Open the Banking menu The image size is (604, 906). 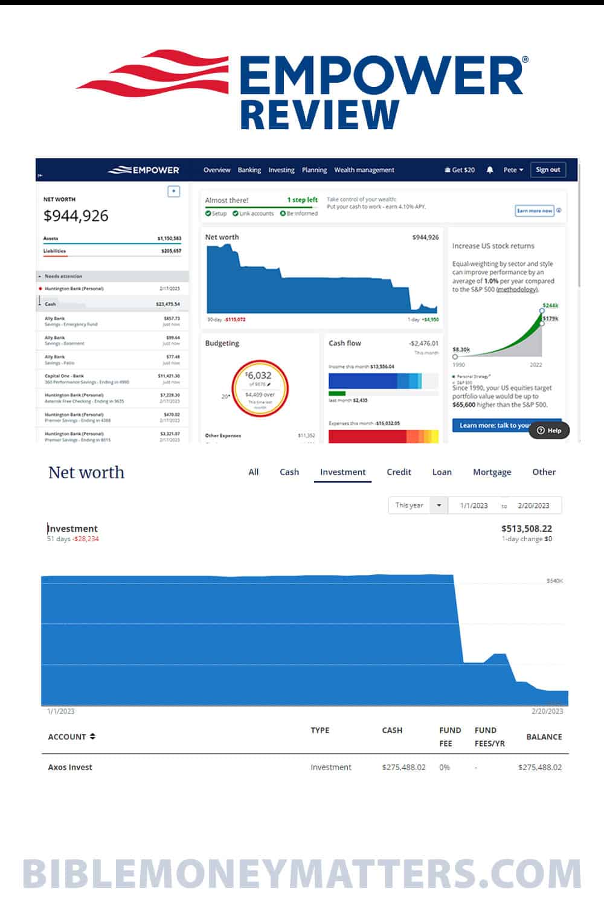coord(249,170)
